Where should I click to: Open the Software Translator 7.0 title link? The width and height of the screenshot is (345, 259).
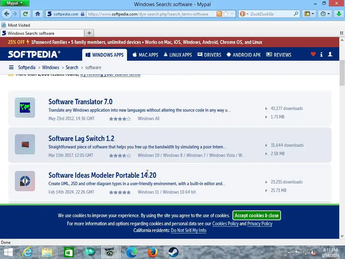(81, 102)
